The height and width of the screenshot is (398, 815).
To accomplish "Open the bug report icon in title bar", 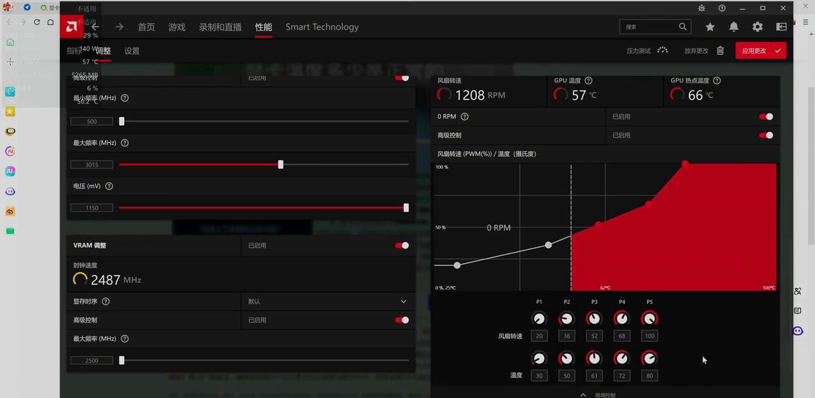I will pos(702,8).
